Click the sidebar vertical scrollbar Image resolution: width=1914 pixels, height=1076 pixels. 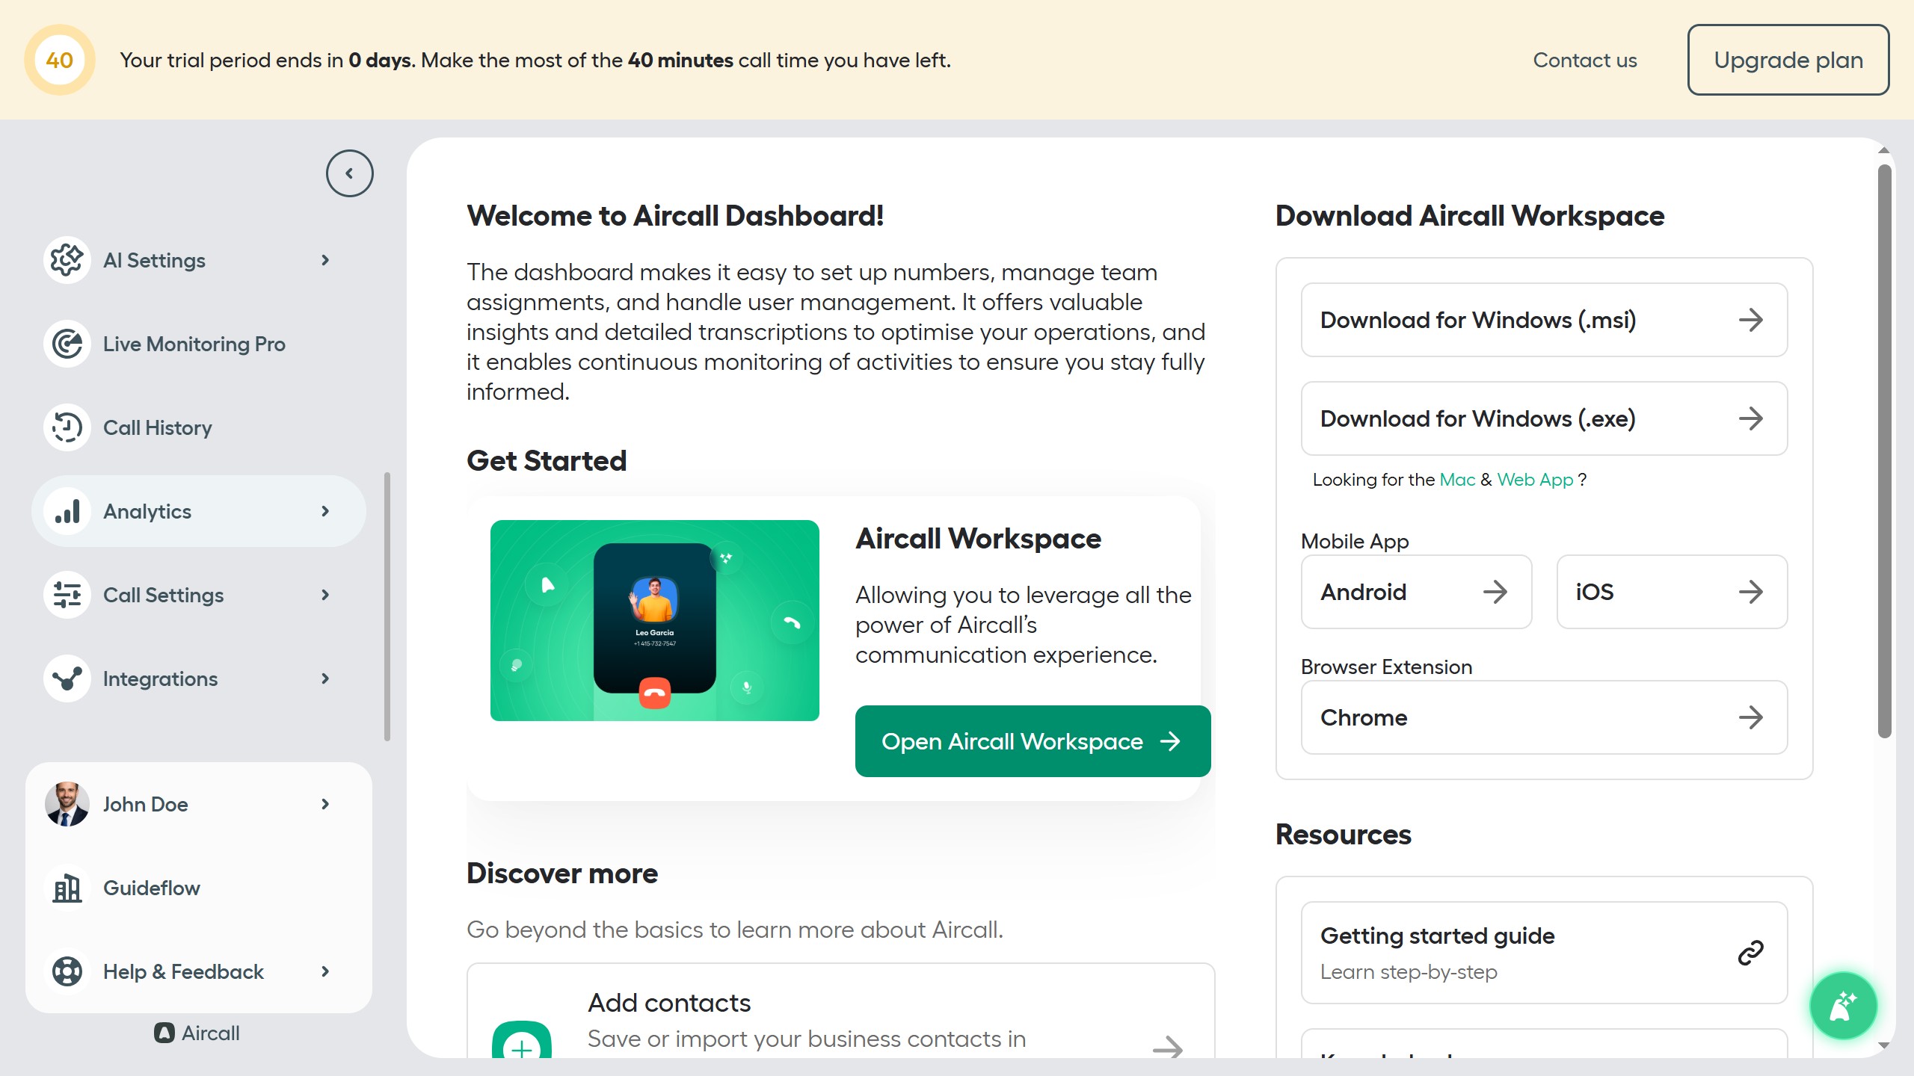(387, 606)
